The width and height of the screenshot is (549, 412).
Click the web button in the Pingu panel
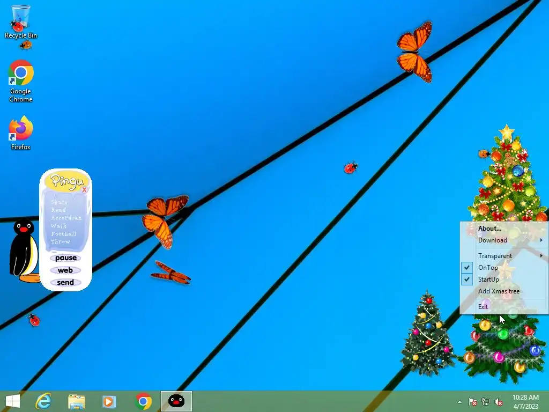tap(65, 270)
